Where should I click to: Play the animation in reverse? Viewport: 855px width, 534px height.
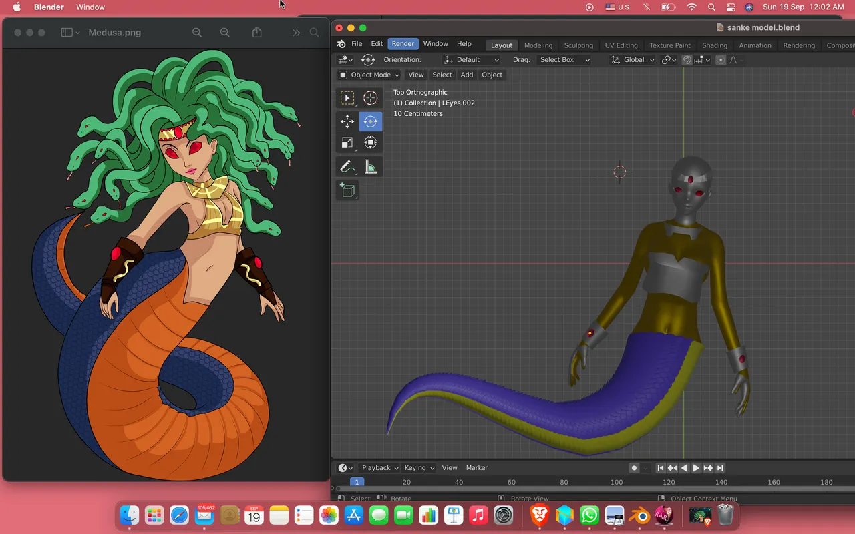684,468
